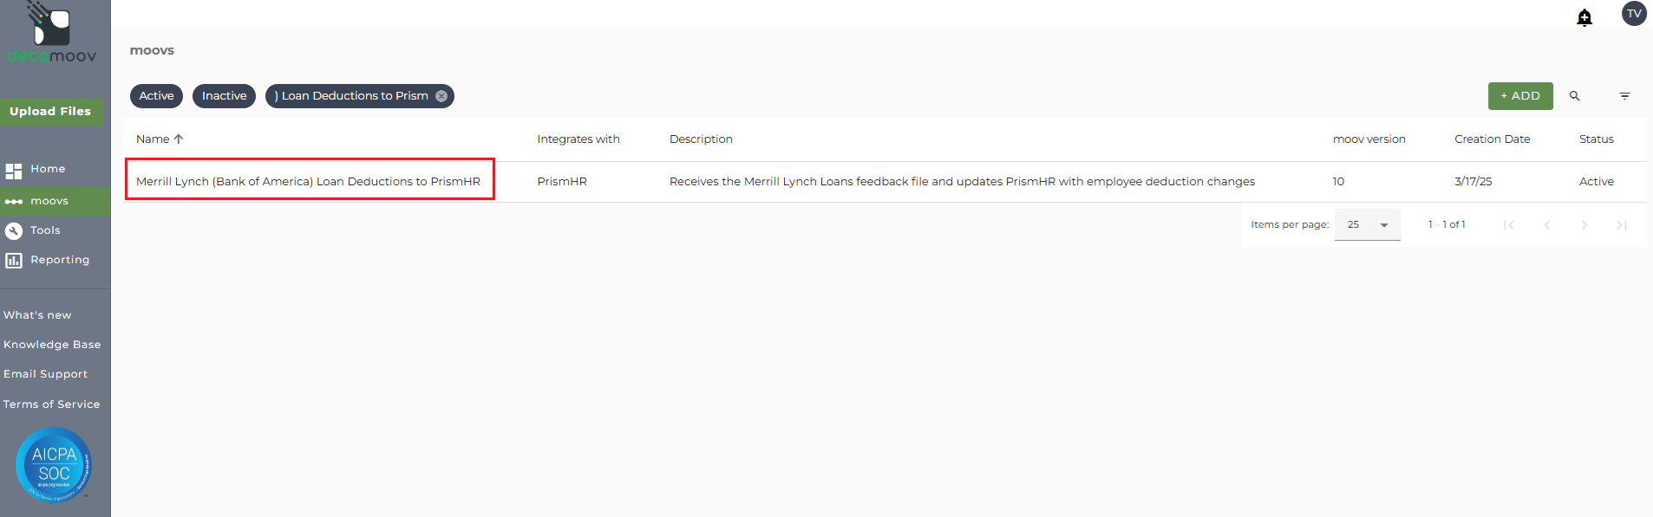Go to last page of results
The image size is (1653, 517).
point(1621,225)
